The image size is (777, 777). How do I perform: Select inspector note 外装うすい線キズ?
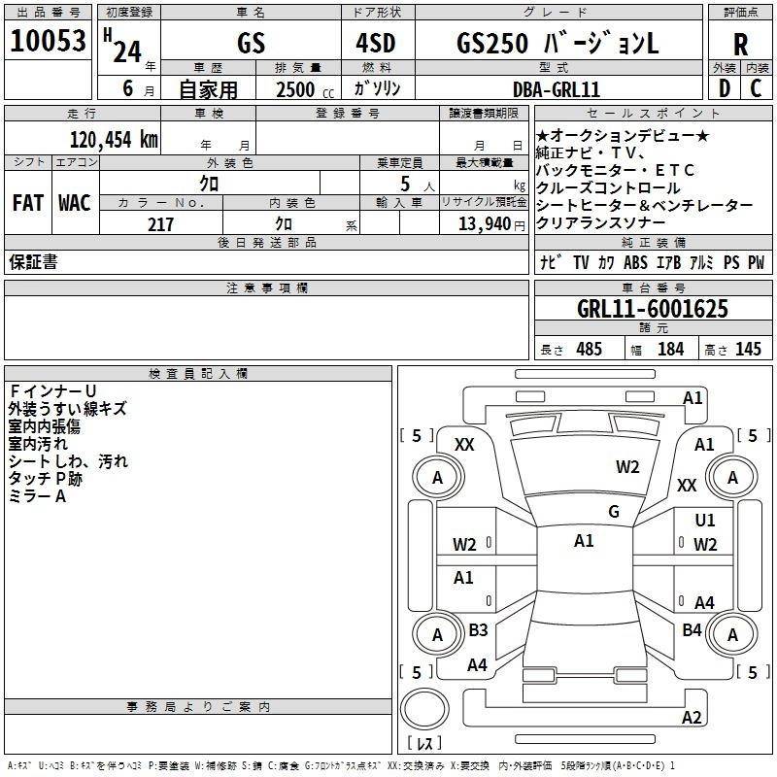coord(67,408)
